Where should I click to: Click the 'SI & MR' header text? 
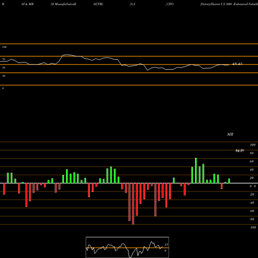click(x=27, y=4)
